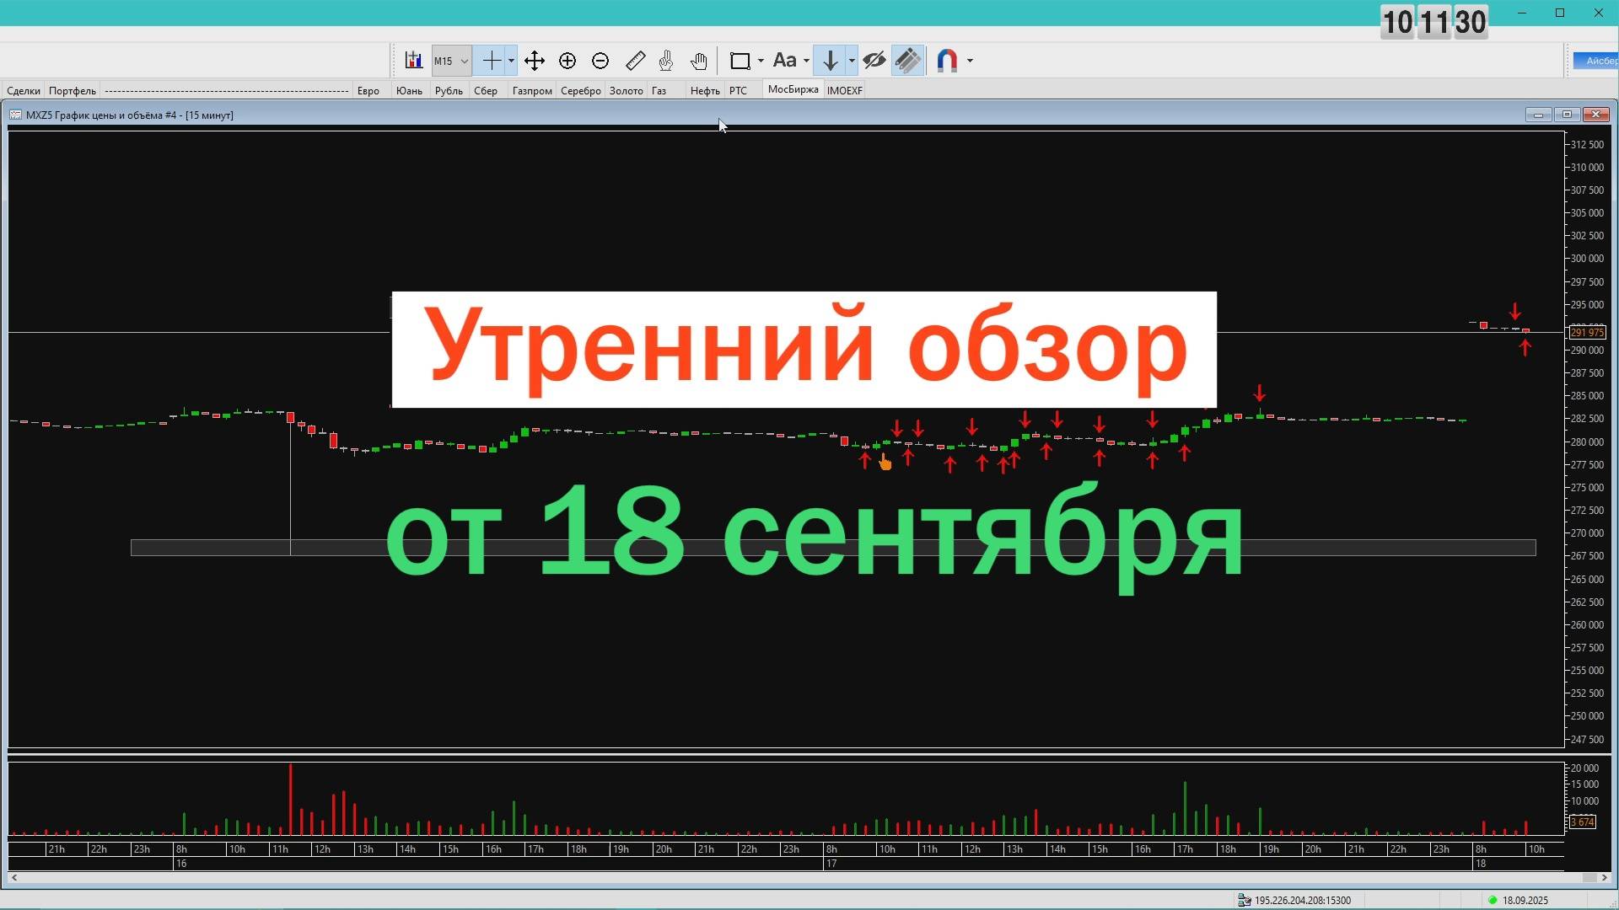The width and height of the screenshot is (1619, 910).
Task: Select the ruler measurement tool
Action: coord(635,60)
